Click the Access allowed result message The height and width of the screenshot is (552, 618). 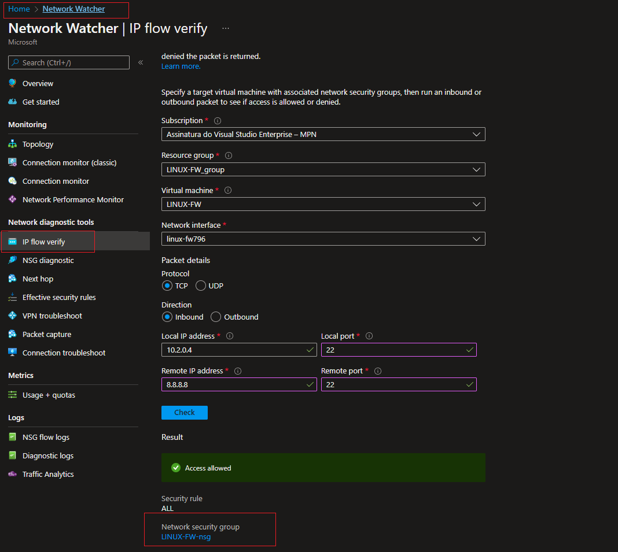tap(323, 468)
